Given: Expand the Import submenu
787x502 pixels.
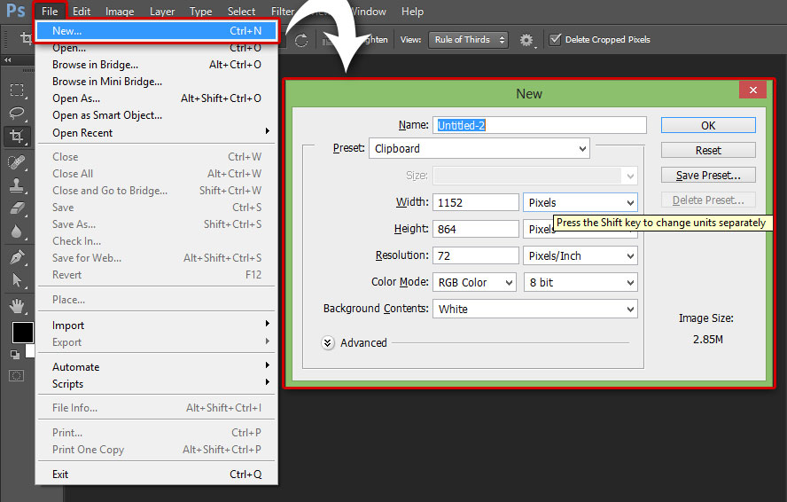Looking at the screenshot, I should coord(157,326).
